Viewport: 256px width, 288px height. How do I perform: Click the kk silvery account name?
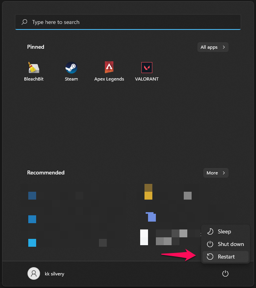(x=55, y=274)
